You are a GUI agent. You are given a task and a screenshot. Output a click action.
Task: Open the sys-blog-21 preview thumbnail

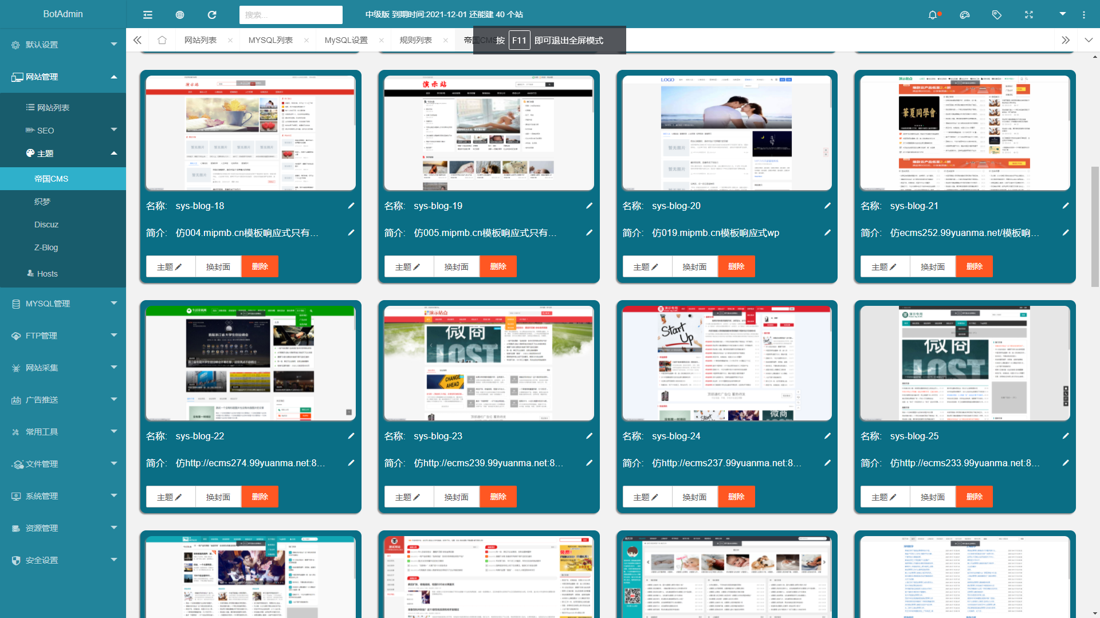965,133
